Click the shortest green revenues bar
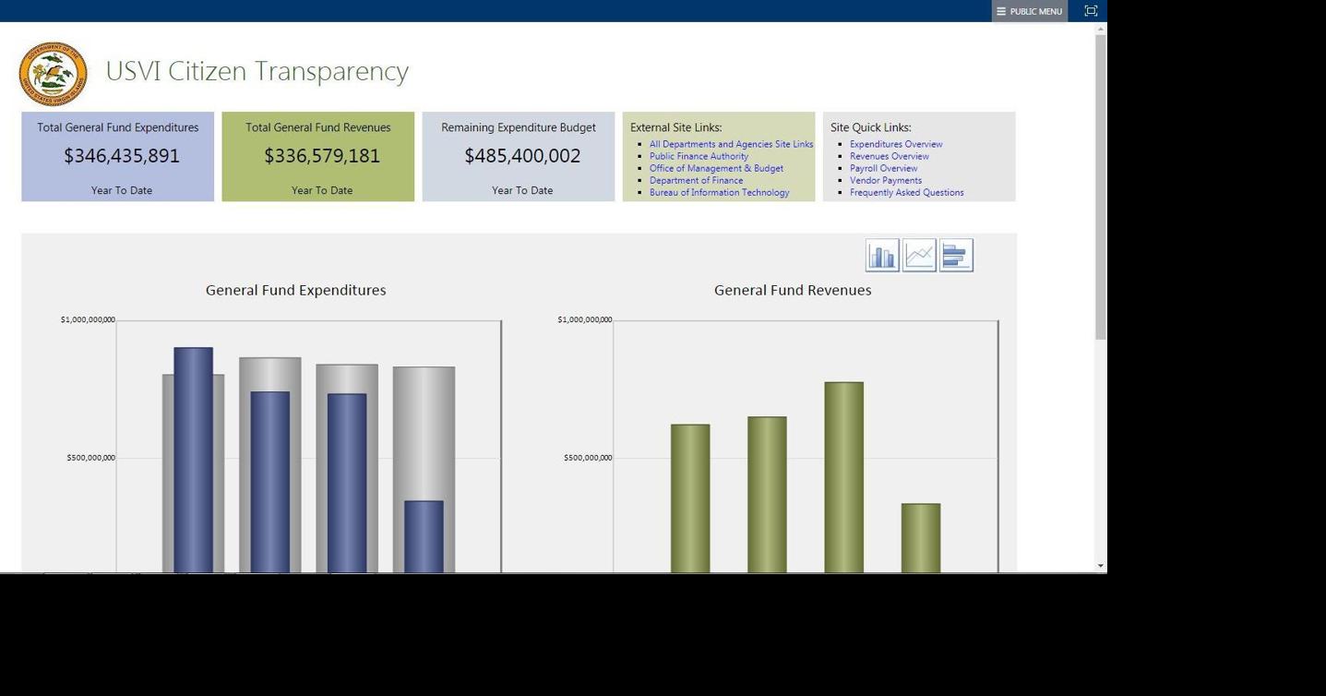1326x696 pixels. (x=921, y=538)
